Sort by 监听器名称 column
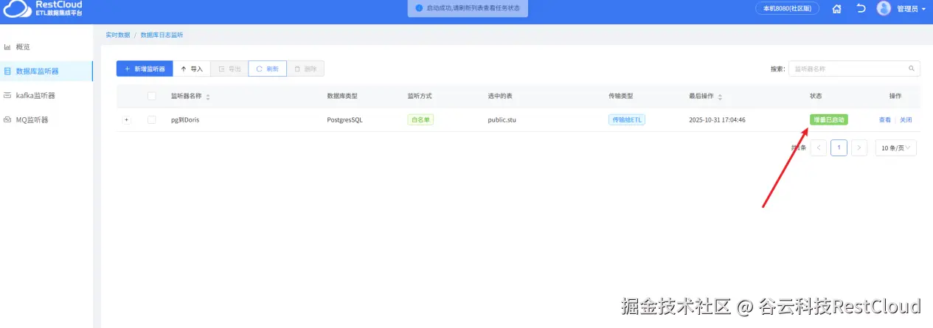This screenshot has width=933, height=328. (208, 97)
